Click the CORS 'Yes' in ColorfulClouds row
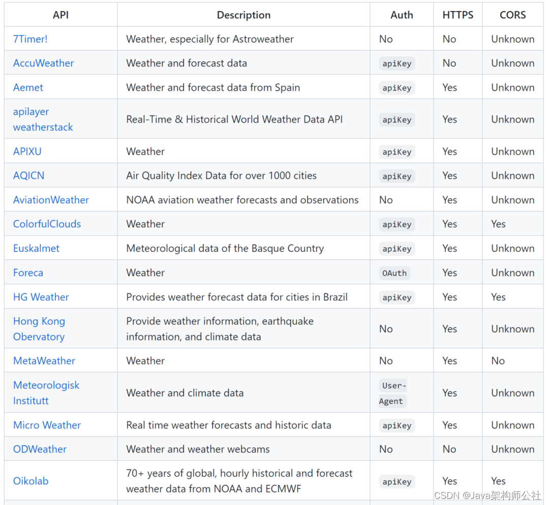 point(498,224)
